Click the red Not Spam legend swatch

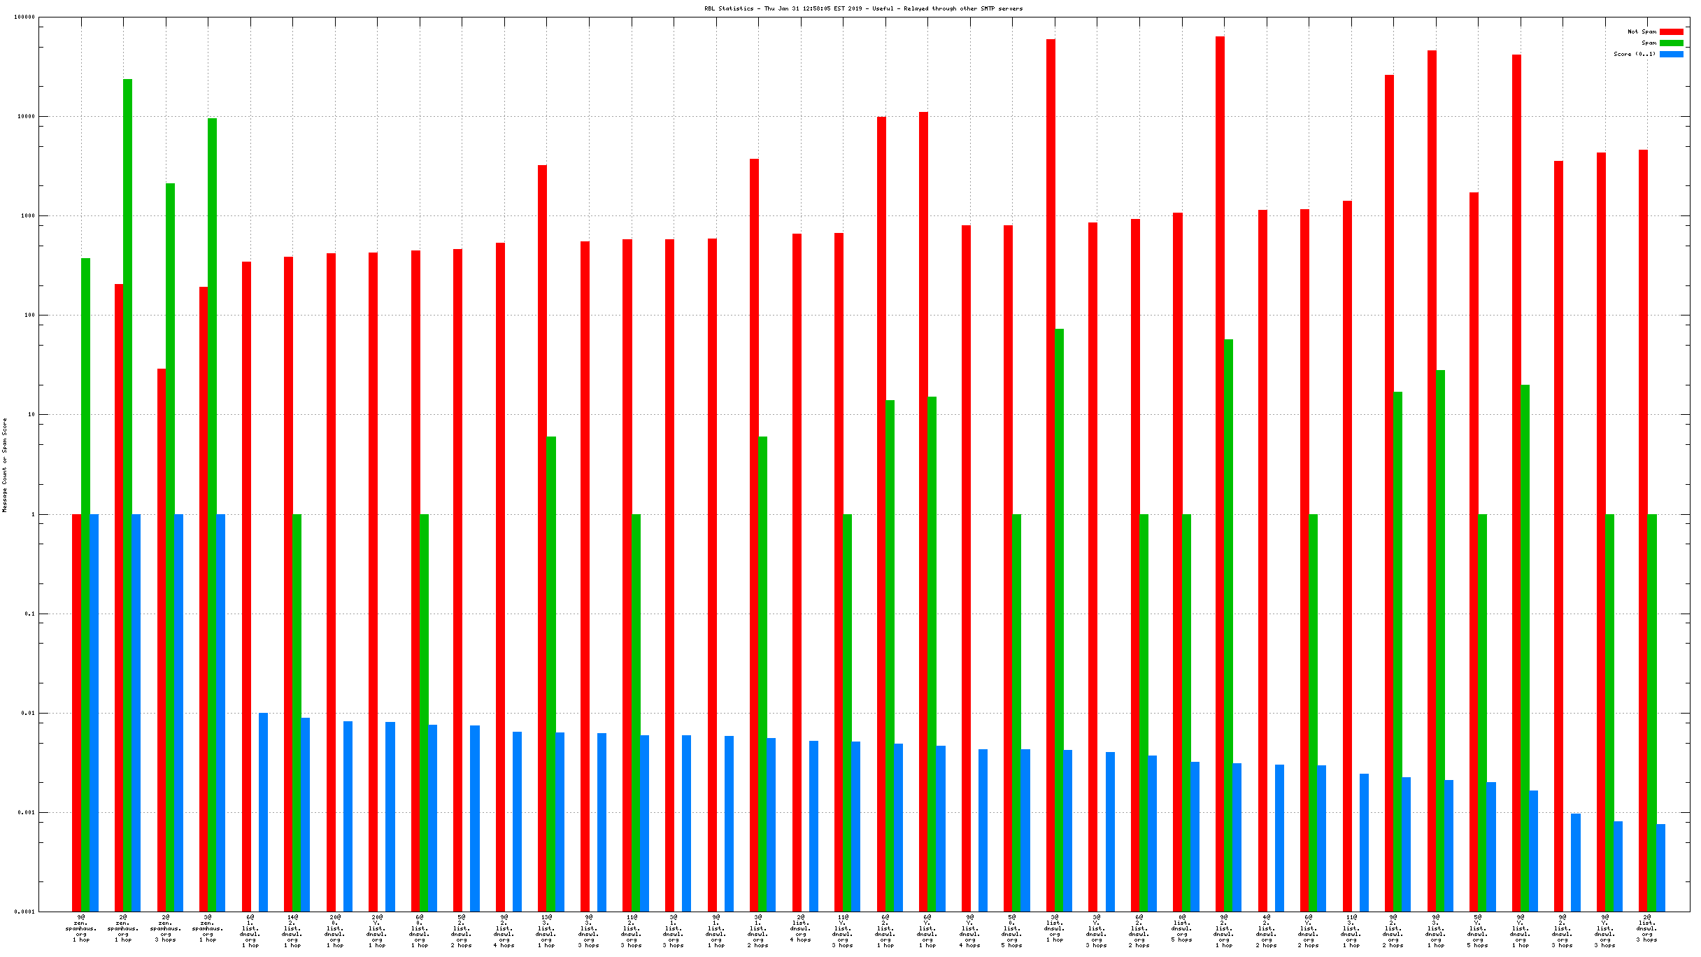(1671, 31)
